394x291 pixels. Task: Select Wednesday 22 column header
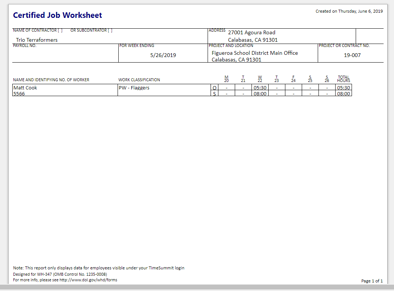(x=260, y=79)
